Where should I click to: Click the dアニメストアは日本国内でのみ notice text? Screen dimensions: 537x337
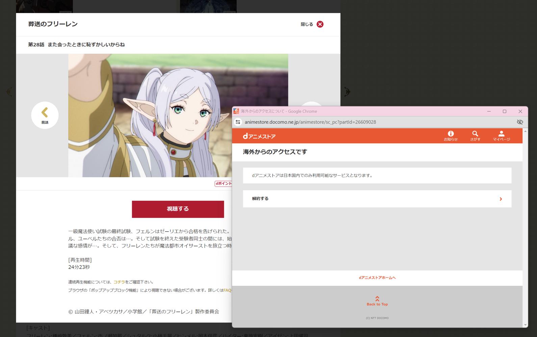click(312, 176)
